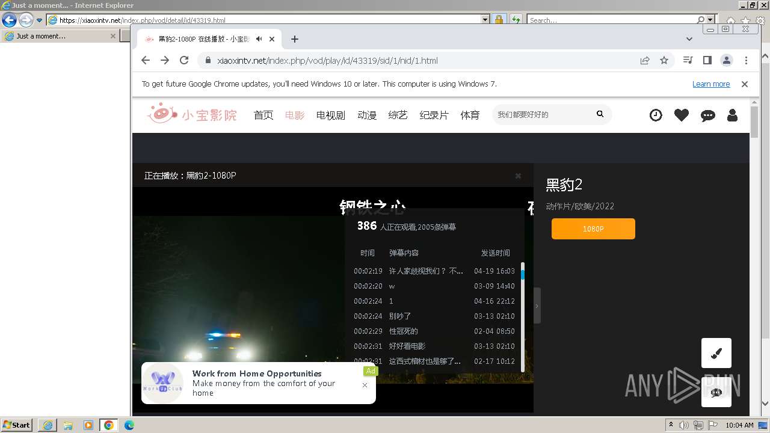Viewport: 770px width, 433px height.
Task: Open a new Chrome tab
Action: [295, 39]
